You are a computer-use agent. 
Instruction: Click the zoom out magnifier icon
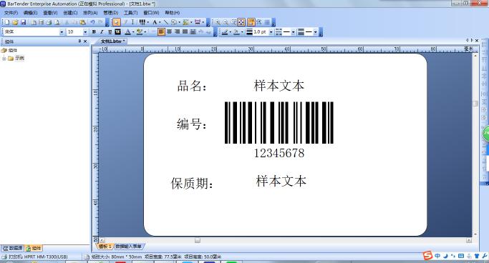click(226, 22)
